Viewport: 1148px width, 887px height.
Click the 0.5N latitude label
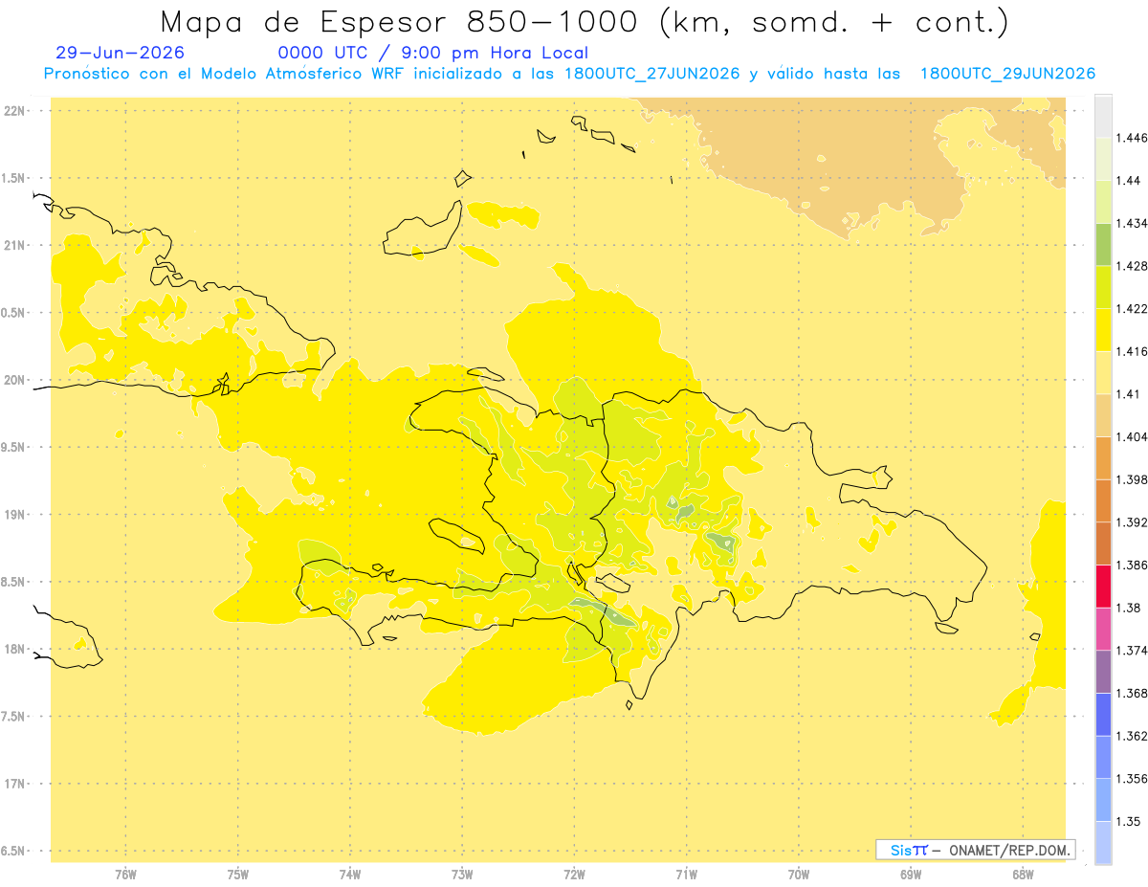pyautogui.click(x=14, y=313)
